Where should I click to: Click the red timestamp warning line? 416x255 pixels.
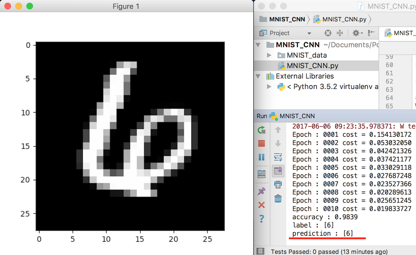click(354, 126)
